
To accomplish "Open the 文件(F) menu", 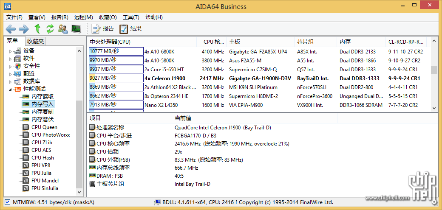I will (14, 17).
